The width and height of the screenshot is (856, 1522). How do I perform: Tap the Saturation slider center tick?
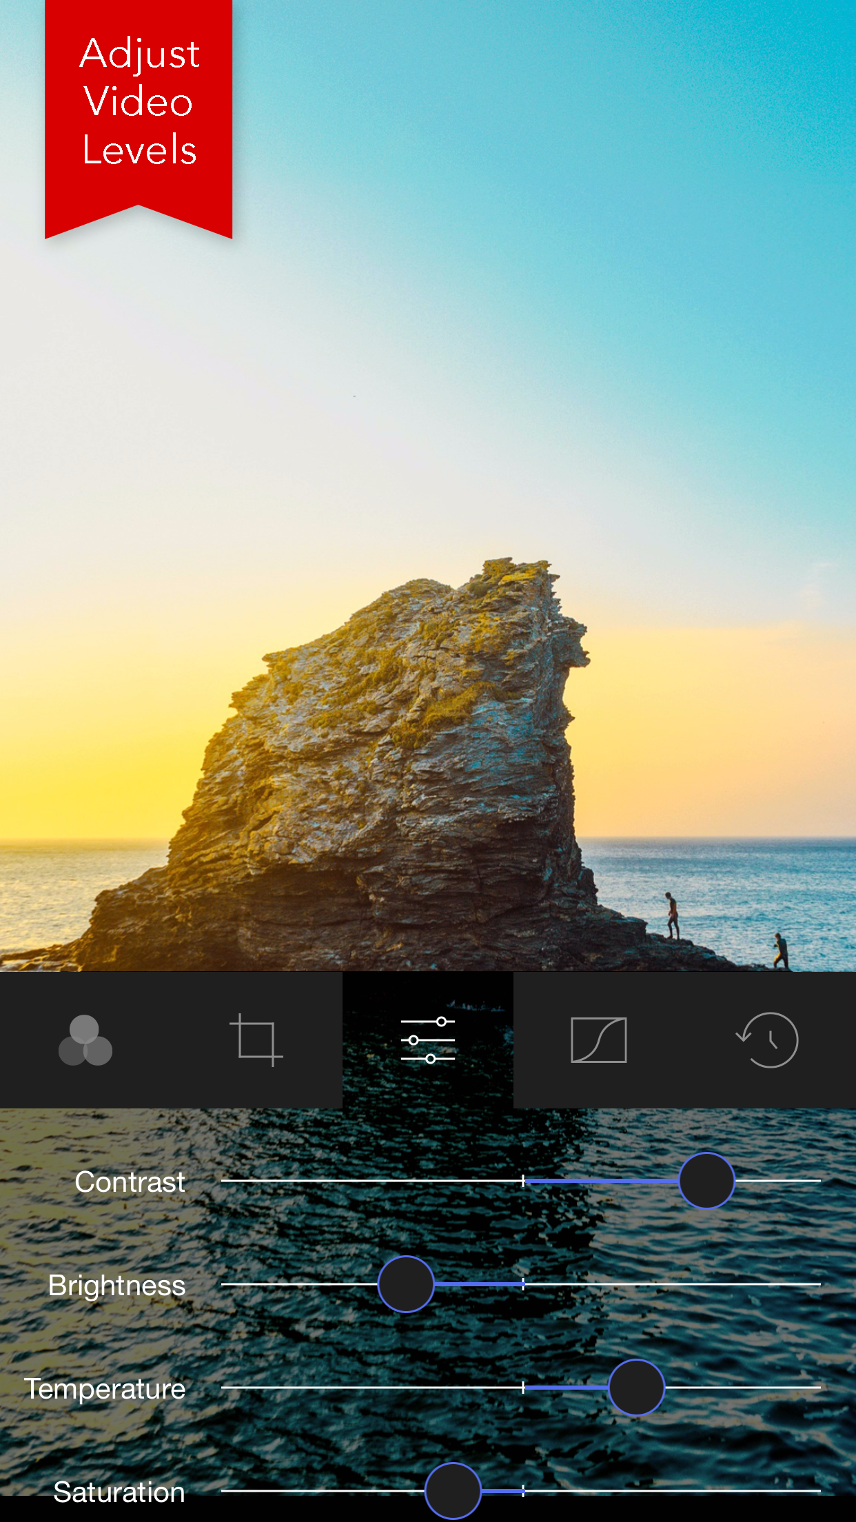tap(523, 1491)
